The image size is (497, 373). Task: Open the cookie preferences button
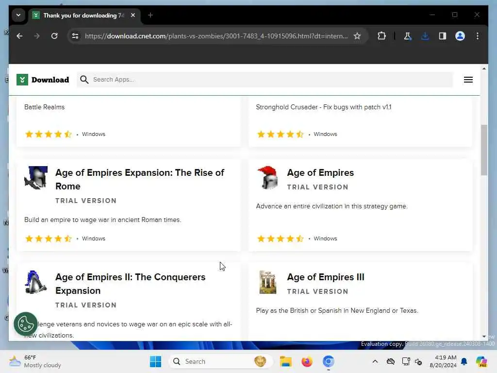point(26,324)
